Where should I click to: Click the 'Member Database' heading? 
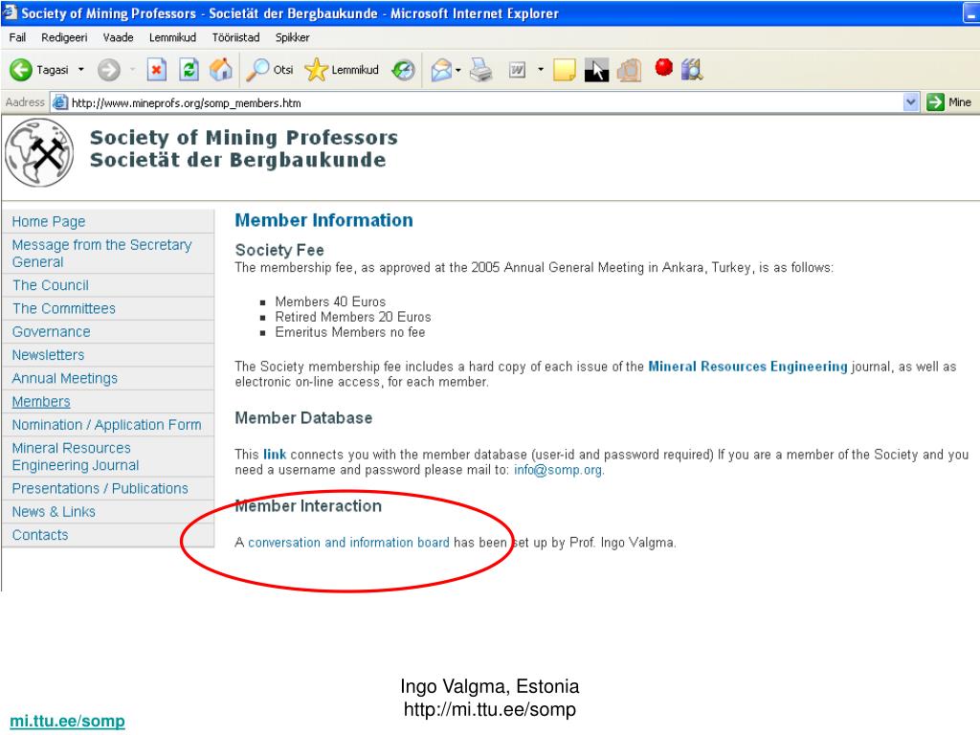tap(303, 418)
